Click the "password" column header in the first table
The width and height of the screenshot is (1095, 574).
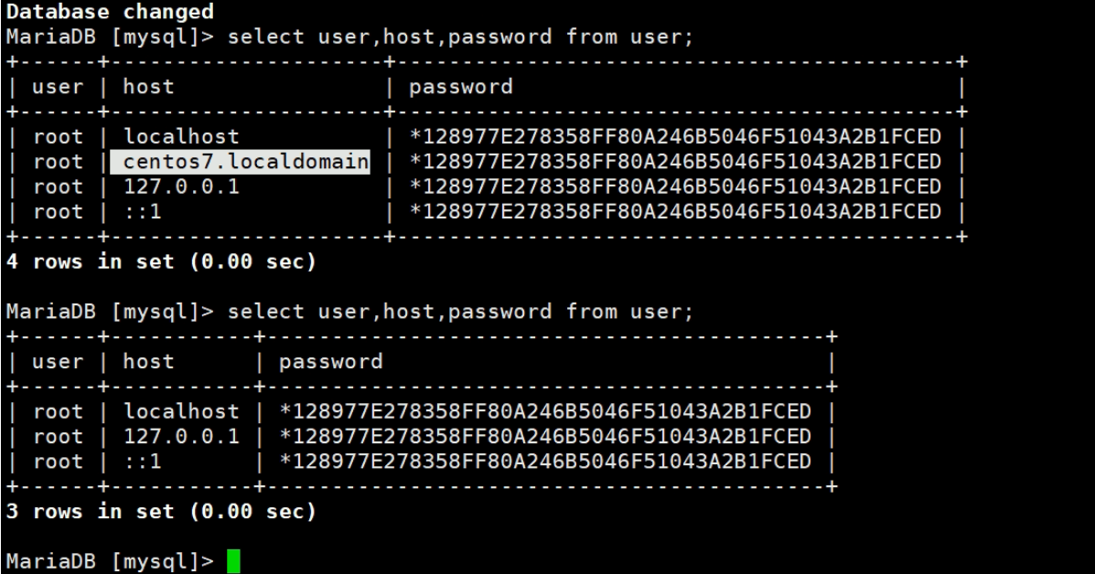click(460, 87)
